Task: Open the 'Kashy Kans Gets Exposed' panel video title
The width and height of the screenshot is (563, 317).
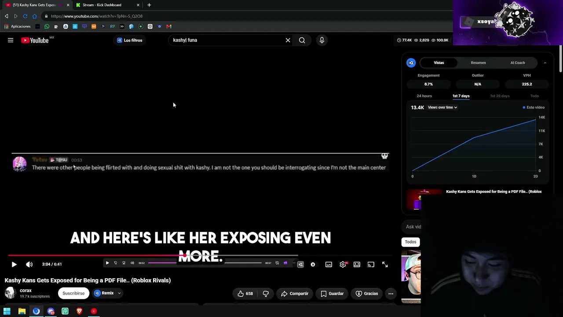Action: (494, 192)
